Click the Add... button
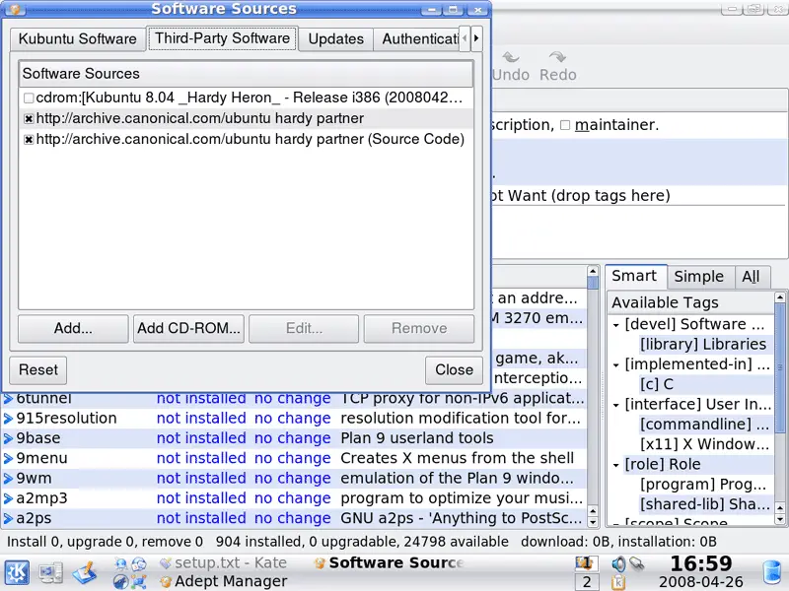Screen dimensions: 789x591 pyautogui.click(x=73, y=328)
